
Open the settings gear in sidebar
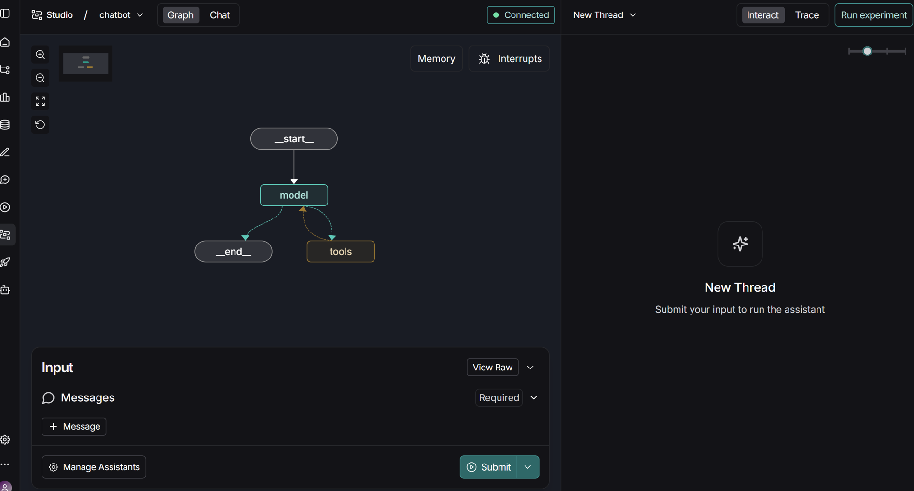tap(6, 439)
